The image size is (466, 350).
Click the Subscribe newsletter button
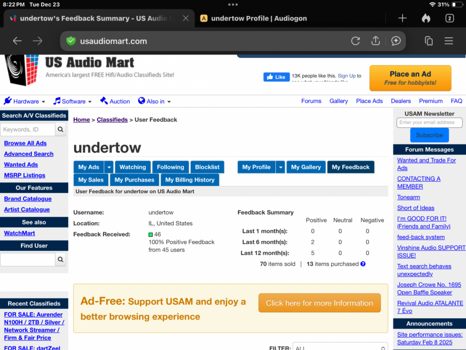[x=429, y=135]
